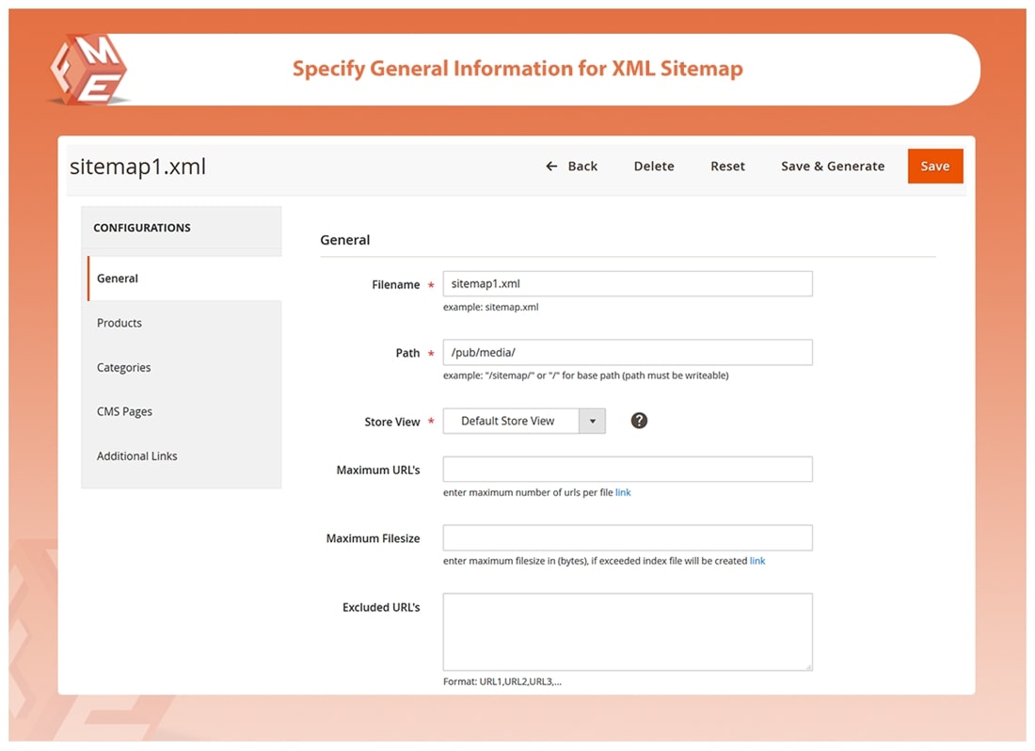Image resolution: width=1035 pixels, height=751 pixels.
Task: Click the Filename input field
Action: [628, 284]
